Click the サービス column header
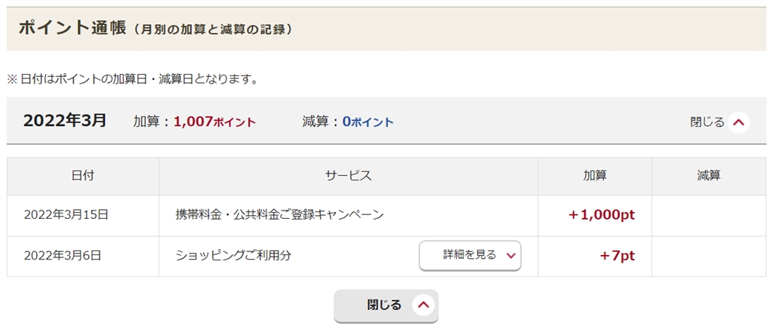The image size is (773, 329). 348,176
